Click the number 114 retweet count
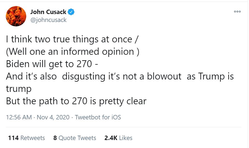Viewport: 249px width, 148px height. (x=13, y=138)
